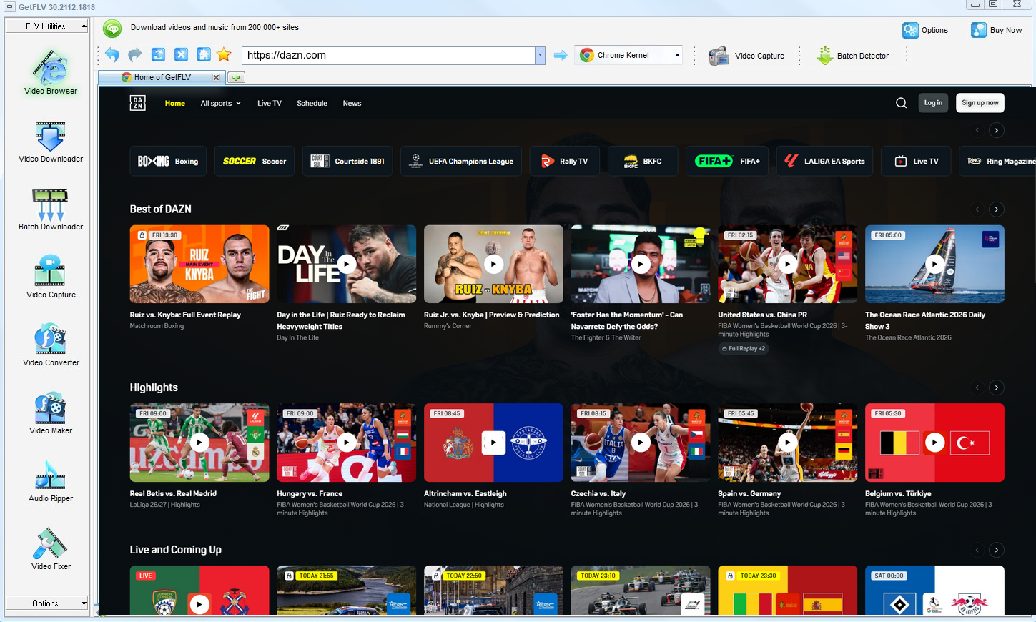Click the Highlights row next arrow
The width and height of the screenshot is (1036, 622).
pos(996,387)
